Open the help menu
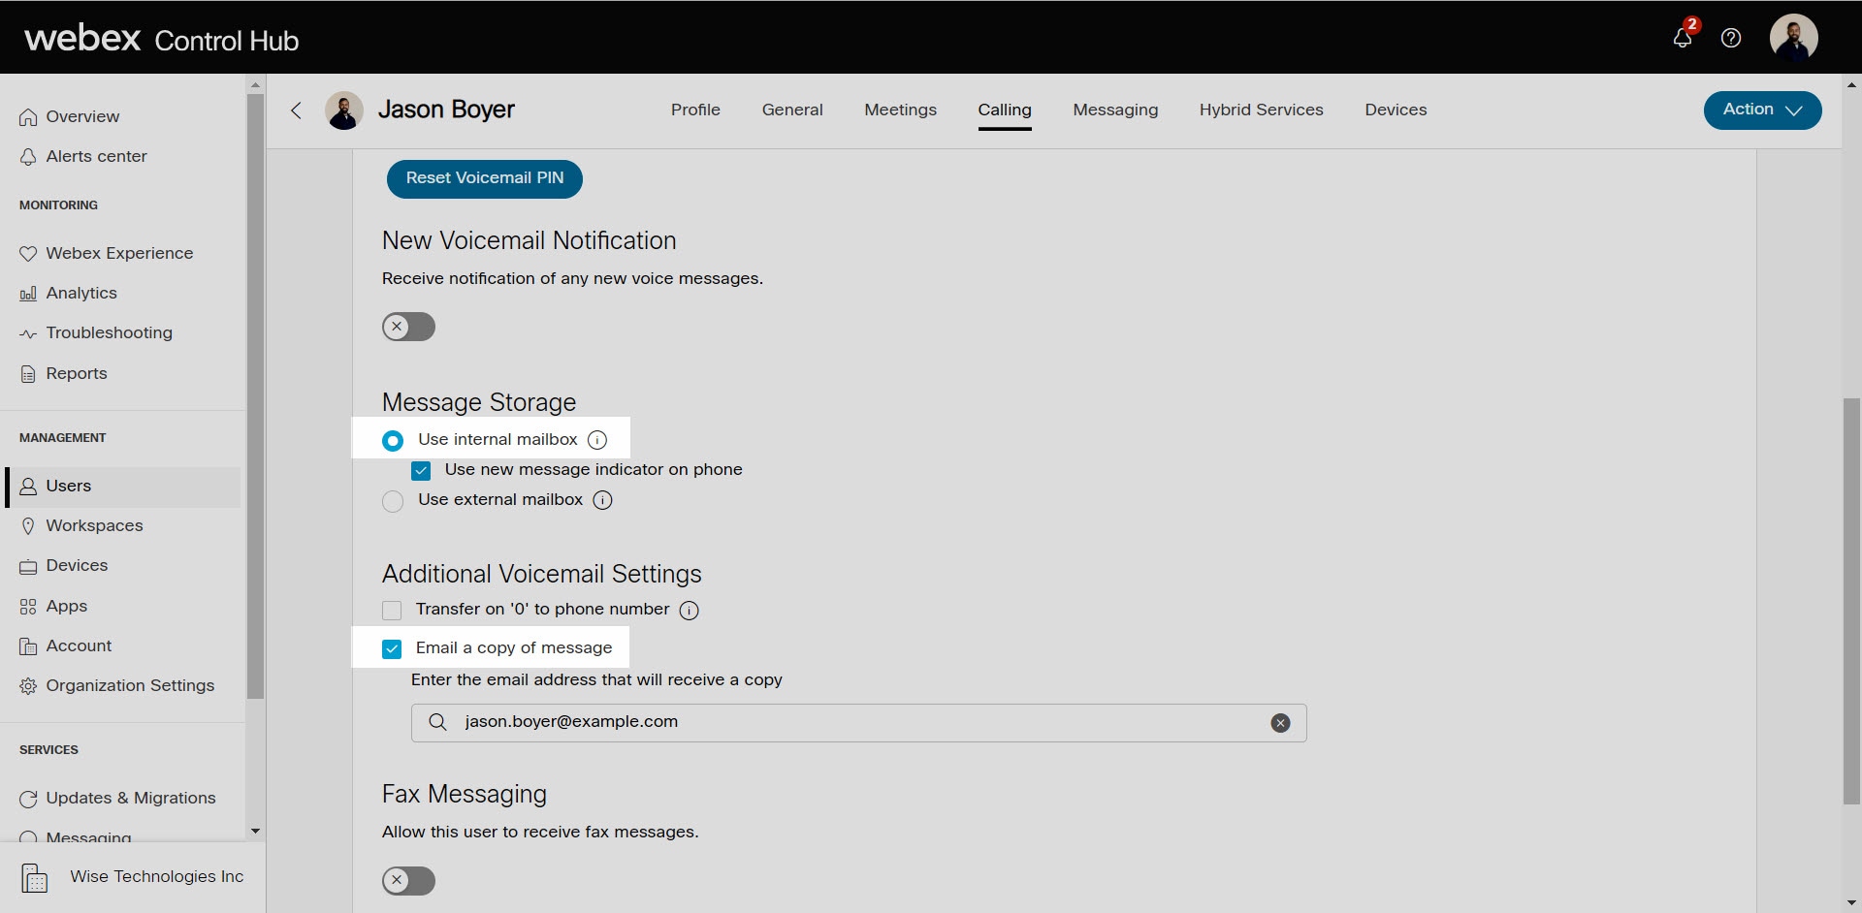The image size is (1862, 913). [1731, 39]
